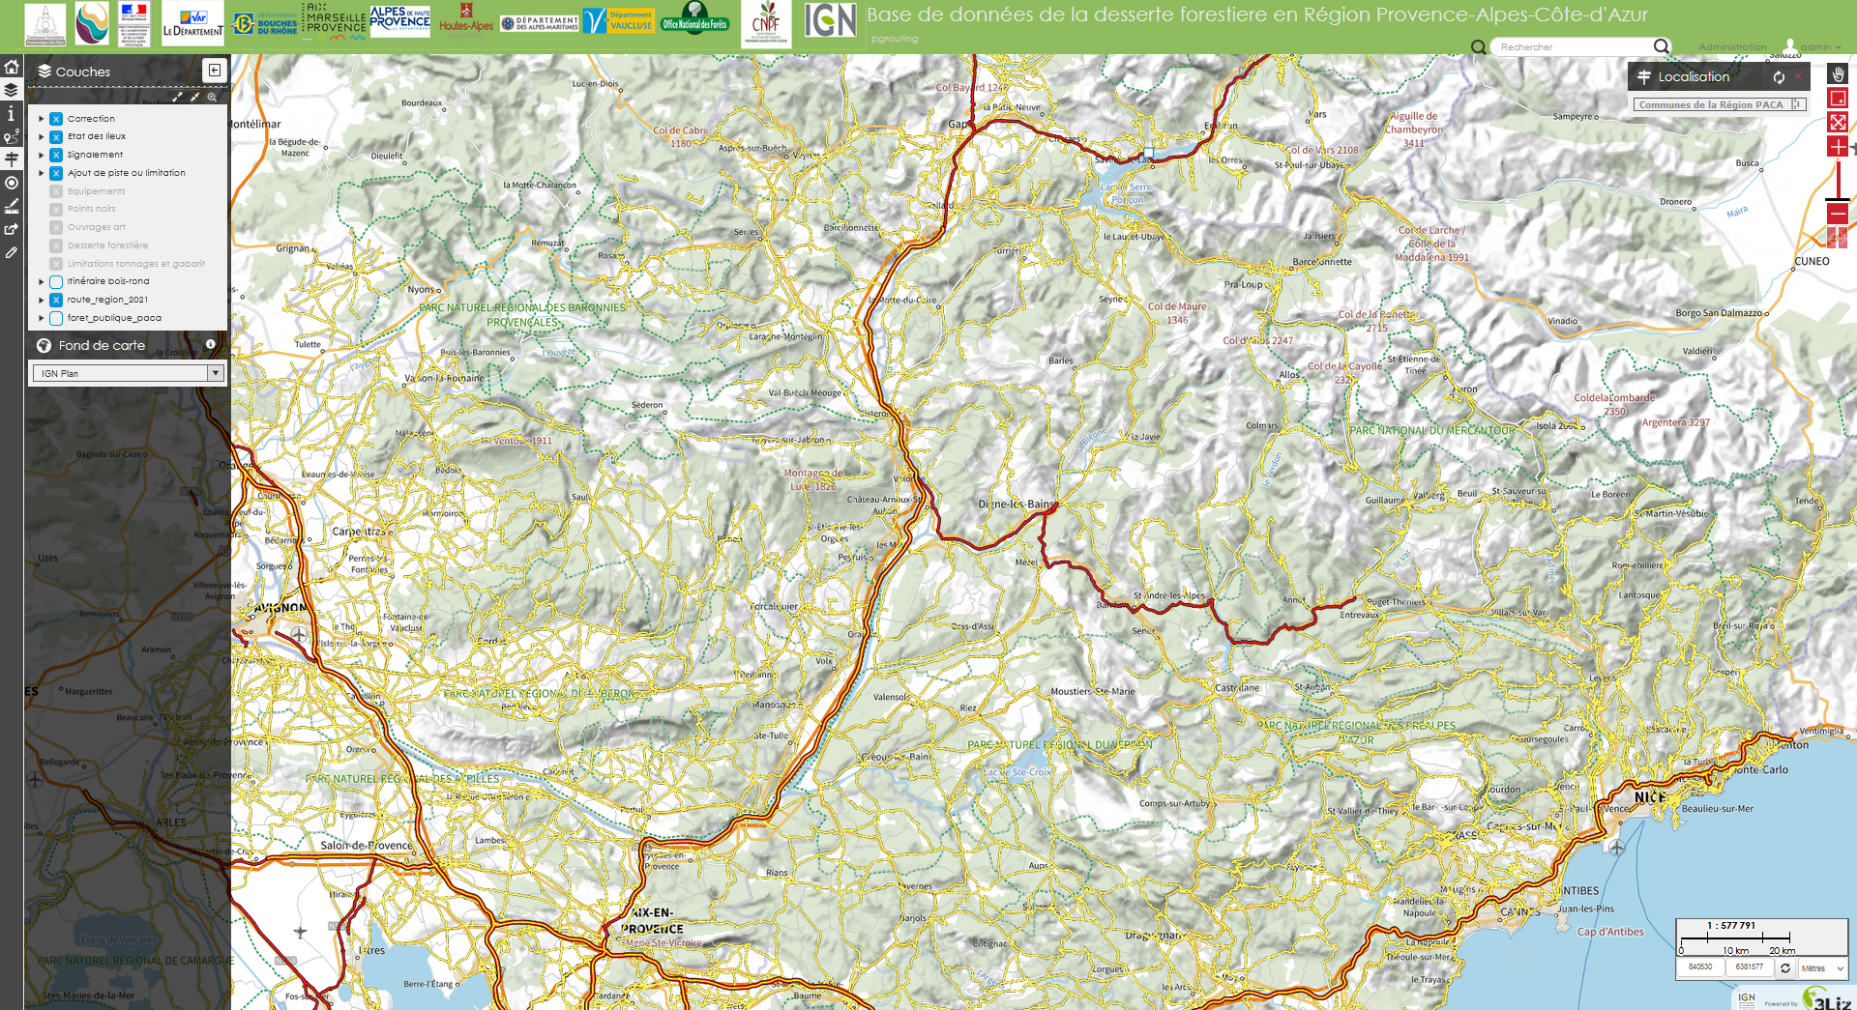Click the Y coordinate field 6381577
The image size is (1857, 1010).
pos(1749,967)
